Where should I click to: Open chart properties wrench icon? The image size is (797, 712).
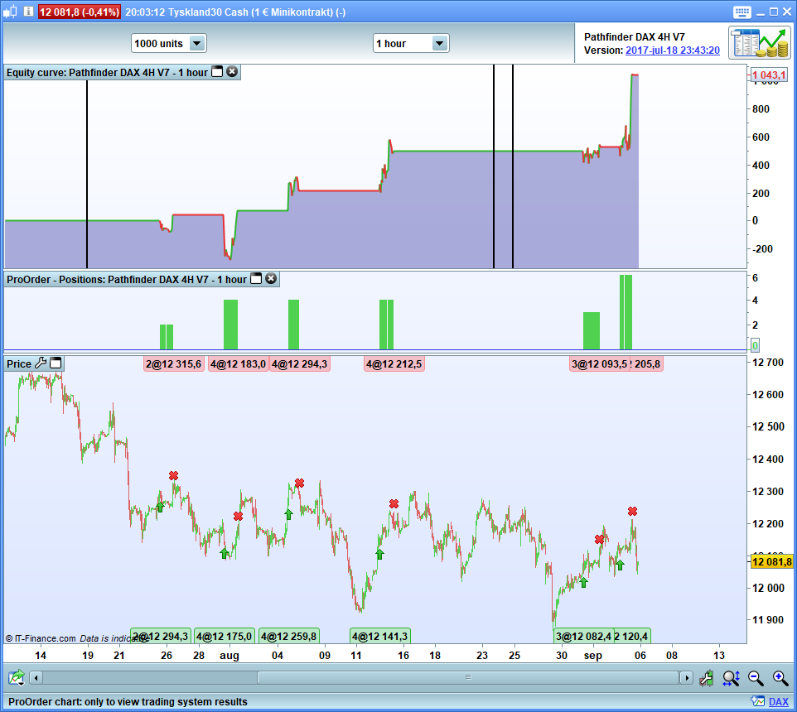707,678
